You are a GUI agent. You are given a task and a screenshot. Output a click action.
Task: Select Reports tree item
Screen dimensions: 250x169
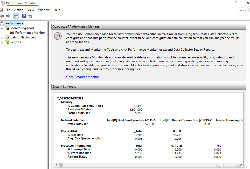16,42
